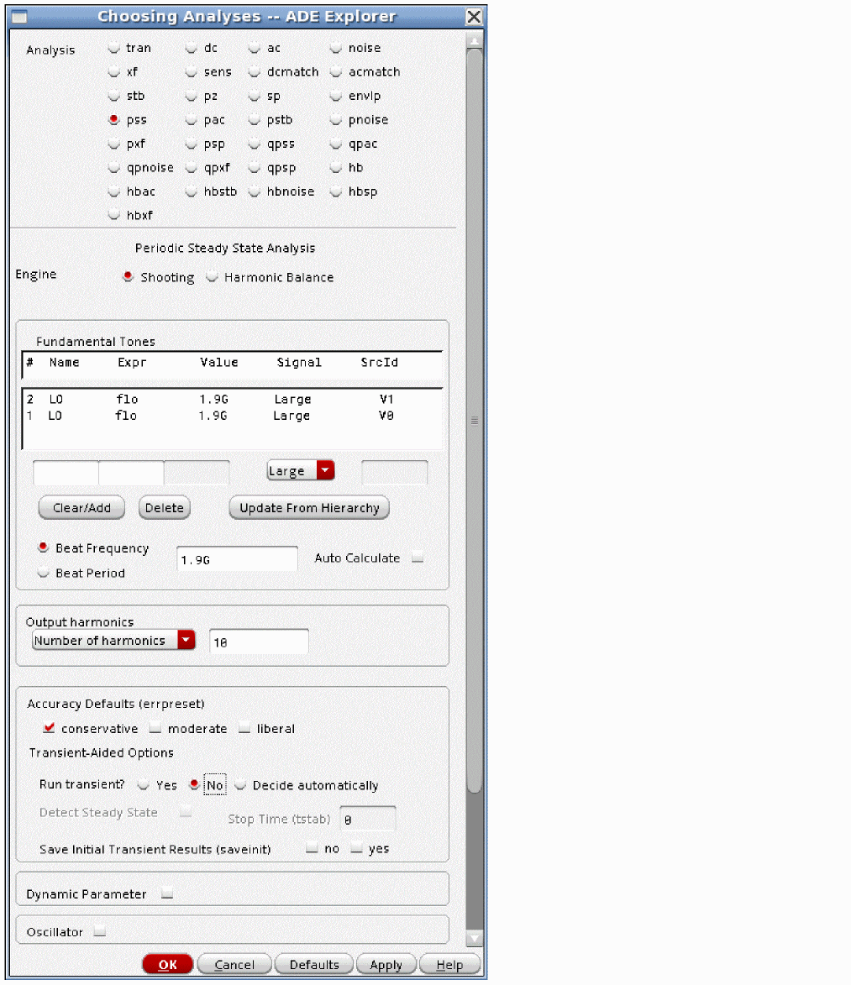This screenshot has height=985, width=851.
Task: Enable the Auto Calculate checkbox
Action: point(418,558)
